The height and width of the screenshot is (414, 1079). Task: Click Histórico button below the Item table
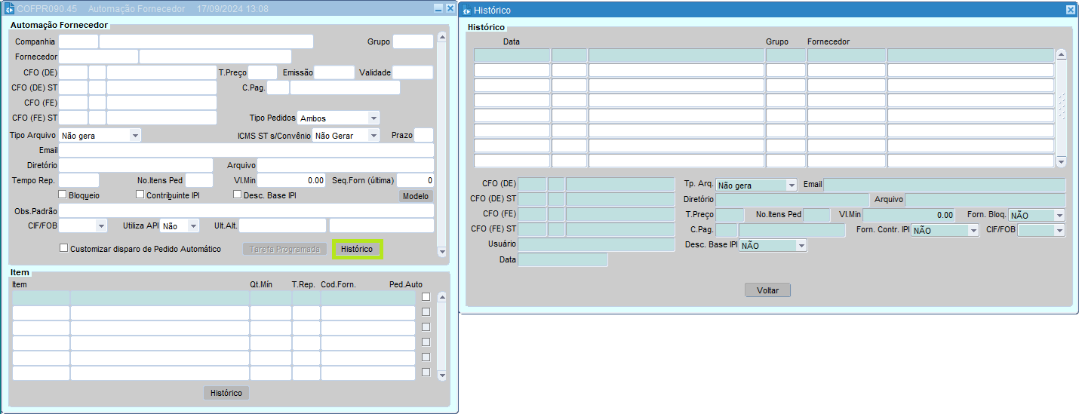point(226,393)
